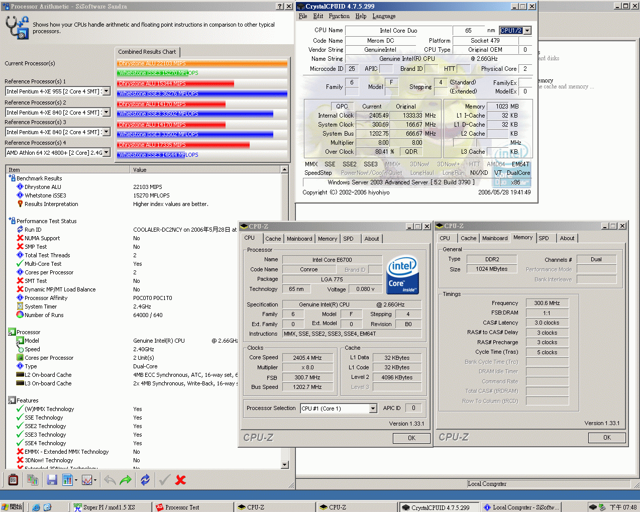Click the combined results copy icon in Sandra toolbar

tap(33, 480)
